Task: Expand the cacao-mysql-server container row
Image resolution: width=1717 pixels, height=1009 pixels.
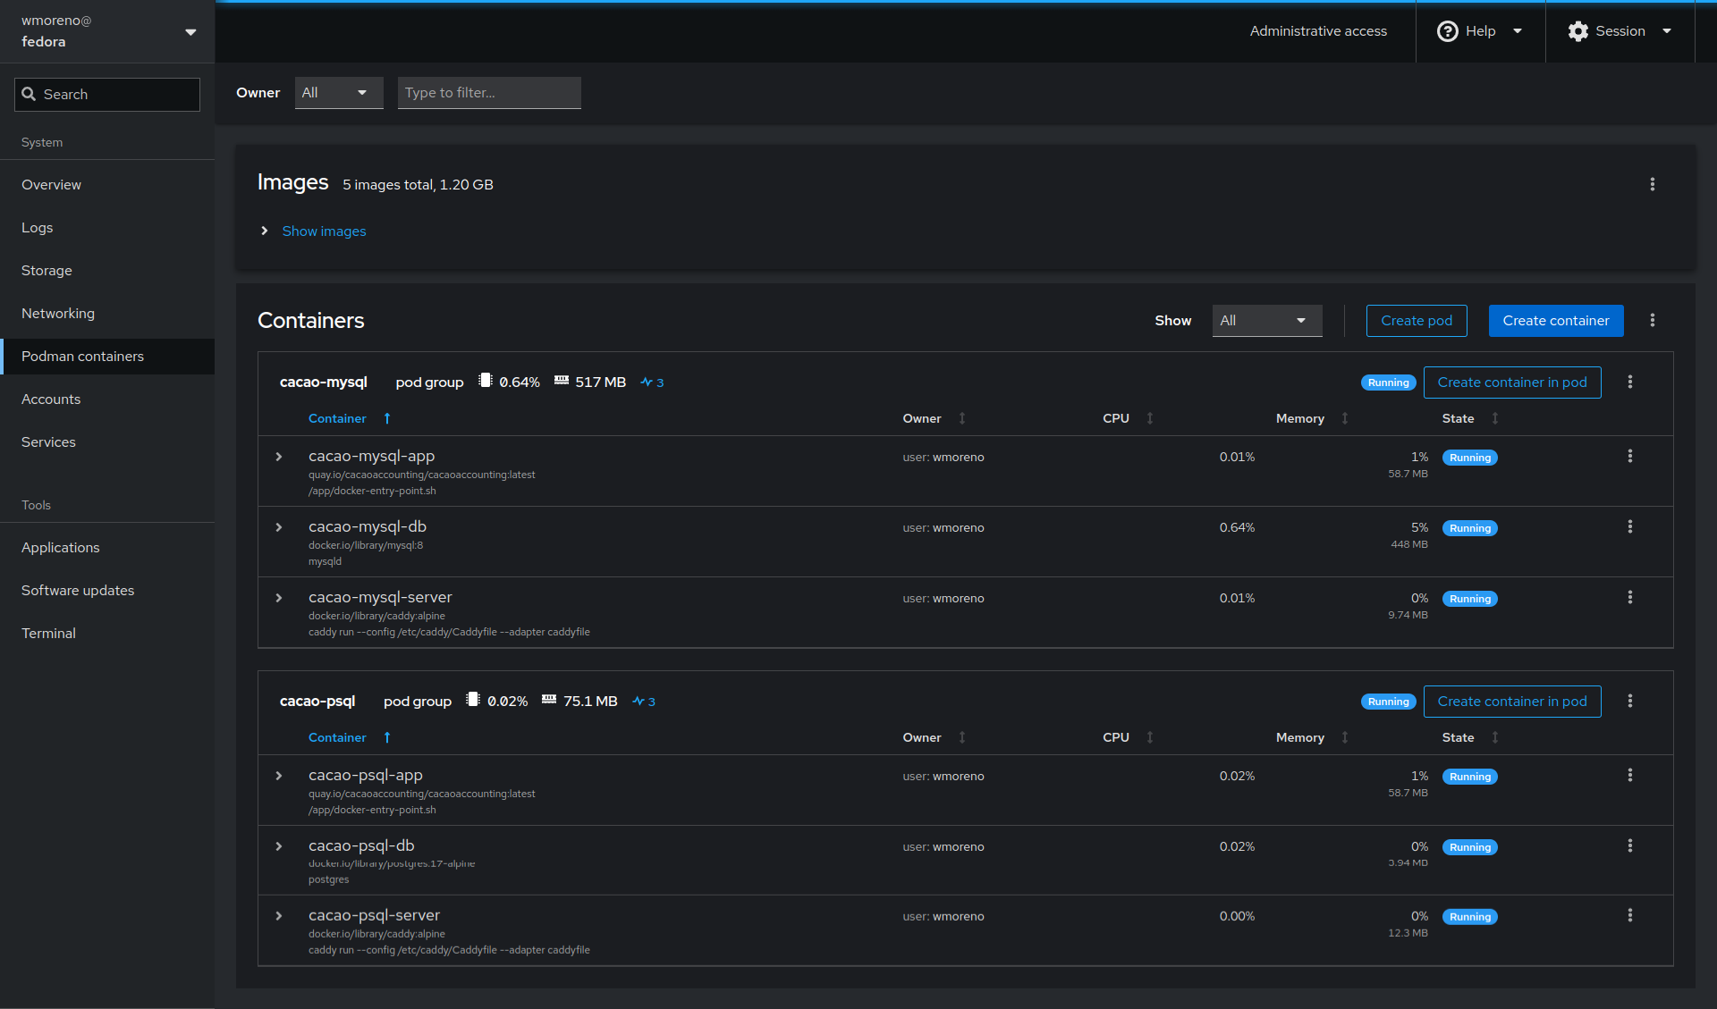Action: pyautogui.click(x=279, y=598)
